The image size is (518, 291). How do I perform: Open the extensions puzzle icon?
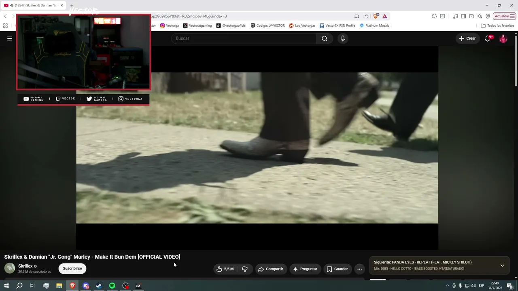434,16
